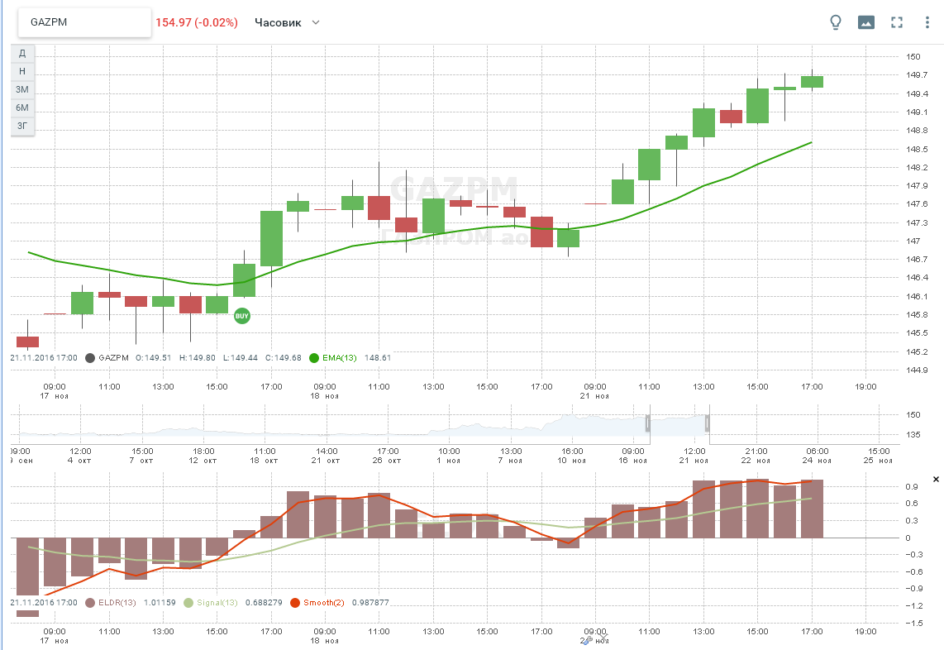Click the Smooth value 0.987877
This screenshot has height=650, width=944.
[370, 602]
